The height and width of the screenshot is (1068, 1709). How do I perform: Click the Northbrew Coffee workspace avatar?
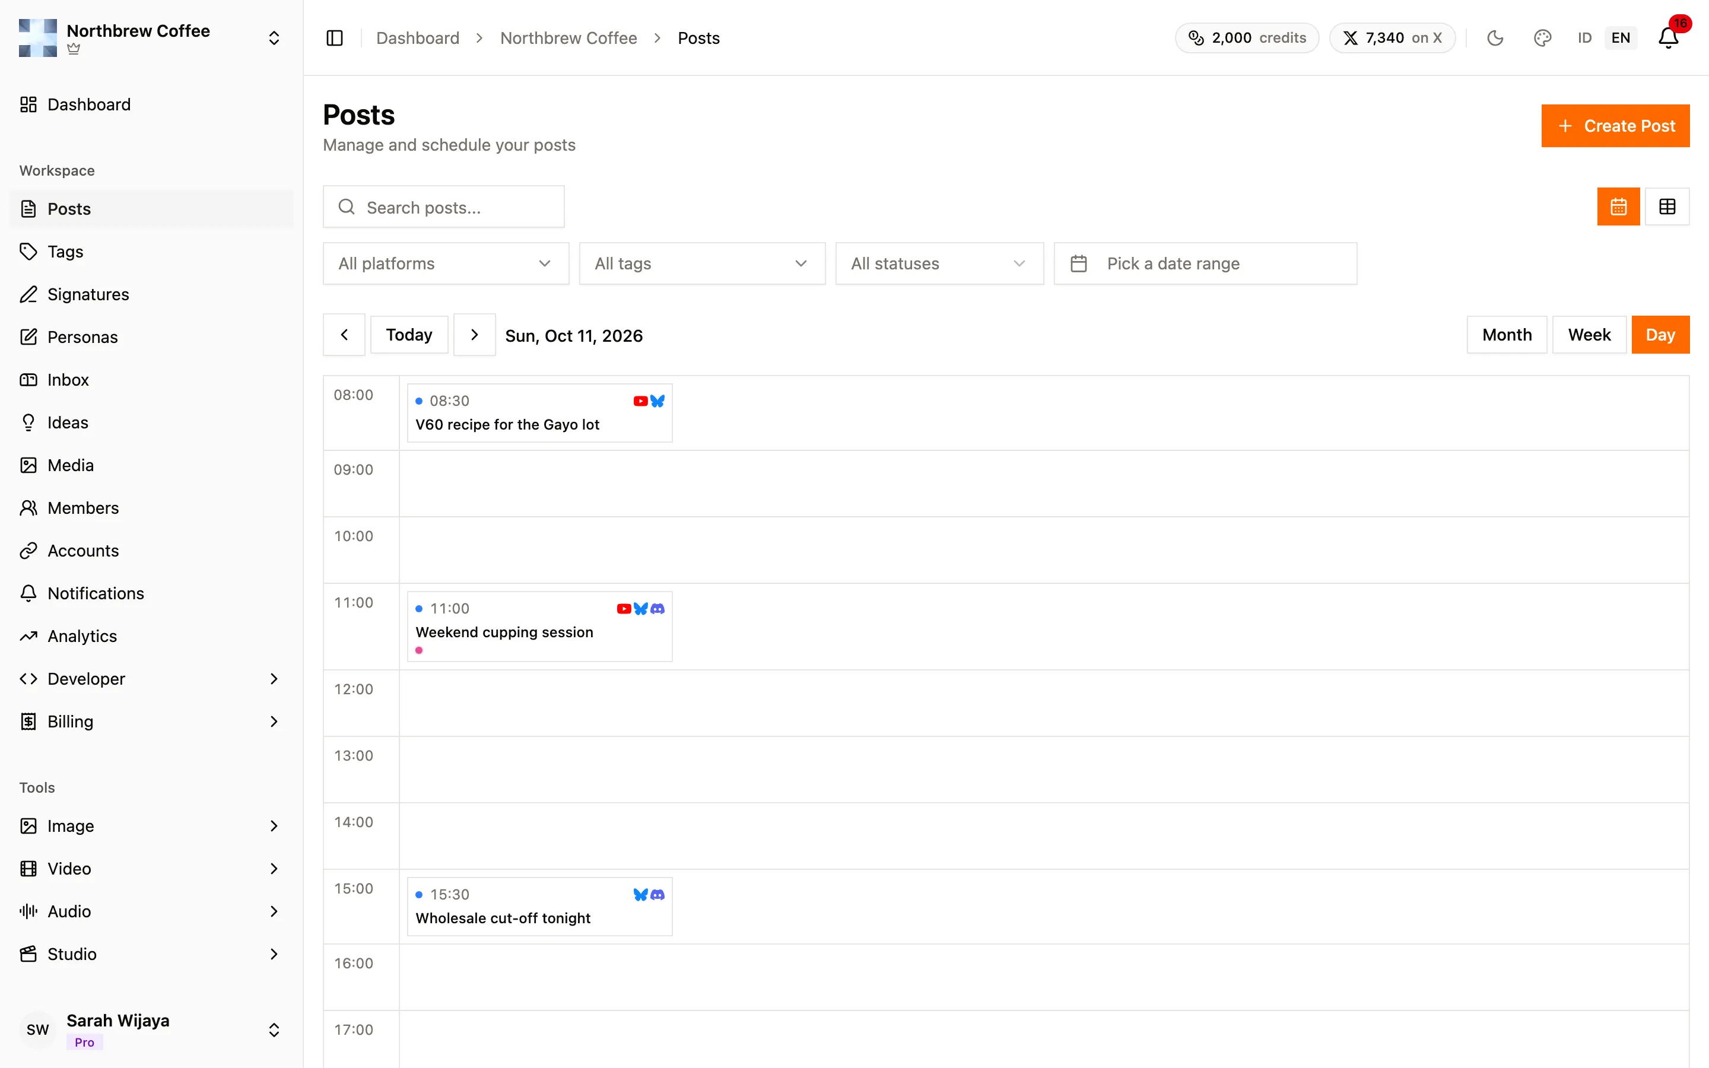tap(38, 38)
